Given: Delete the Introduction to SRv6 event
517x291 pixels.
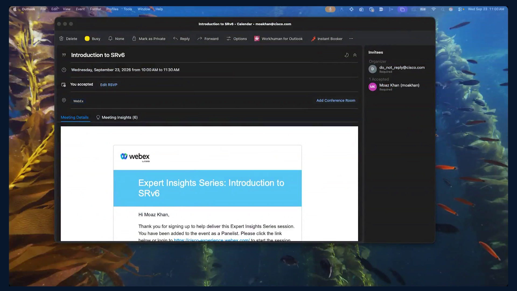Looking at the screenshot, I should [68, 39].
